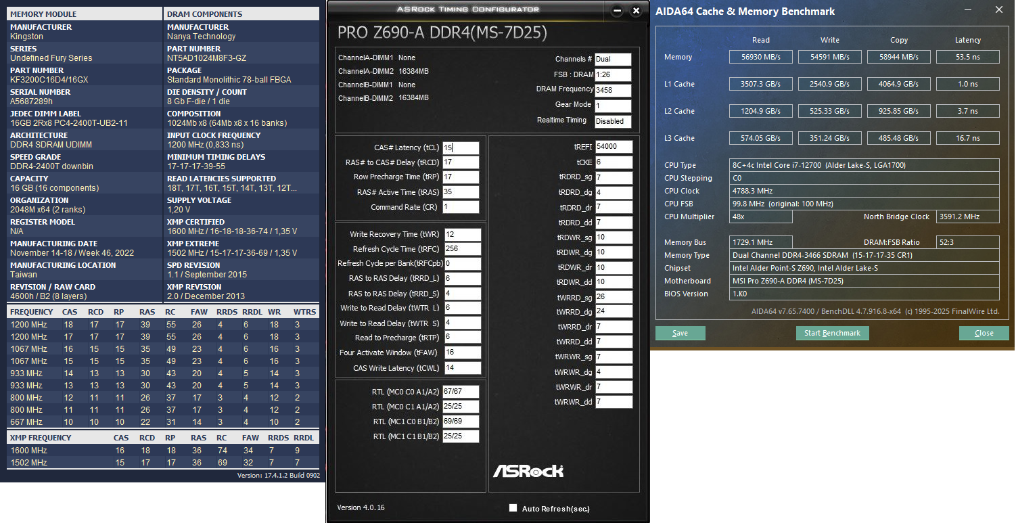Select the Gear Mode field
The width and height of the screenshot is (1016, 523).
pos(613,106)
